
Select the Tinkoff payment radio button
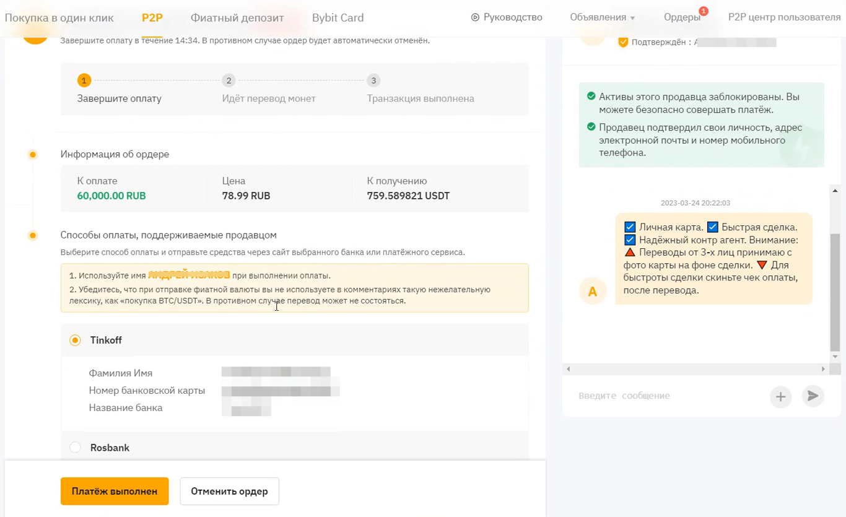(75, 340)
